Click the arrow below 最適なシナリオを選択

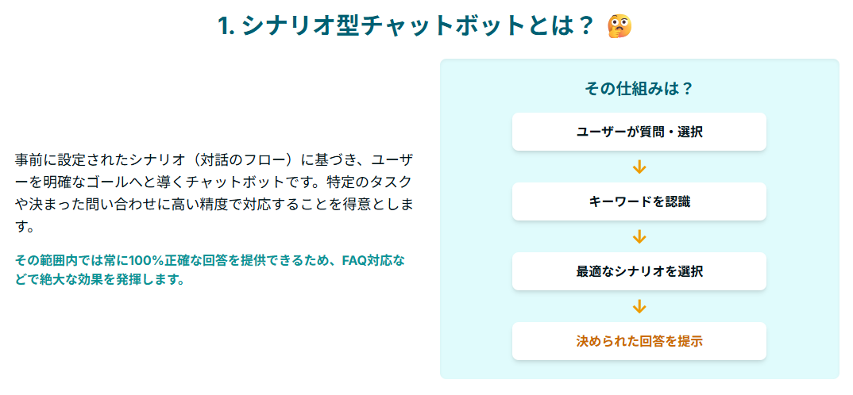point(639,306)
